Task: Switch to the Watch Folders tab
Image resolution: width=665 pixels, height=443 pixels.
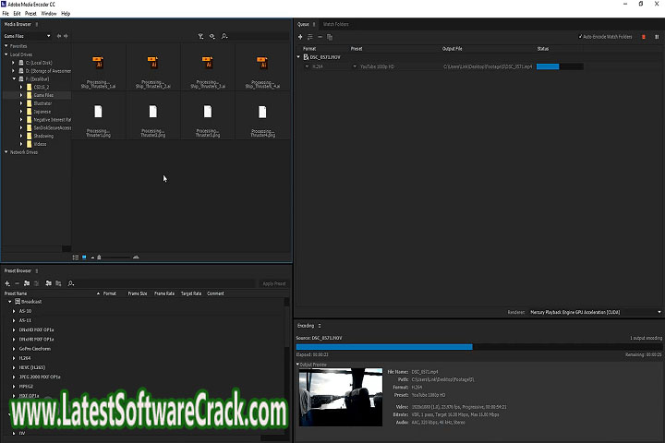Action: click(335, 24)
